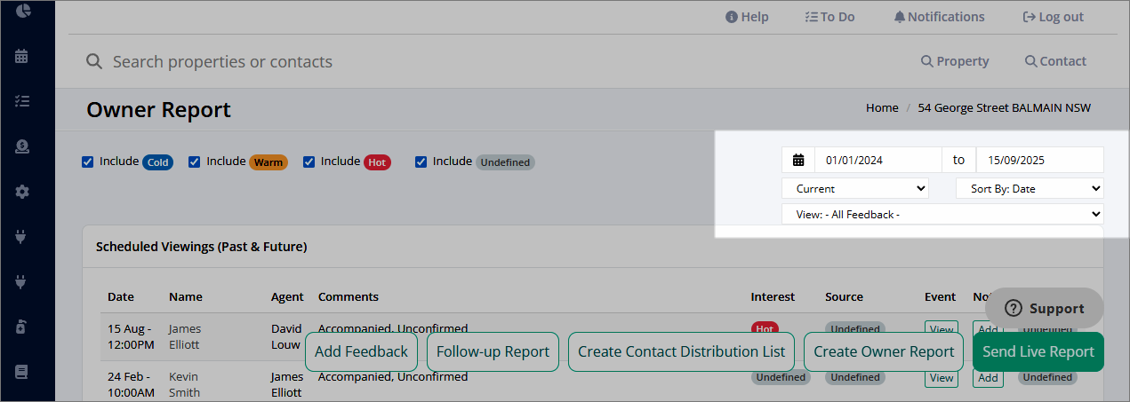1130x402 pixels.
Task: Open 54 George Street BALMAIN NSW breadcrumb
Action: pos(1006,107)
